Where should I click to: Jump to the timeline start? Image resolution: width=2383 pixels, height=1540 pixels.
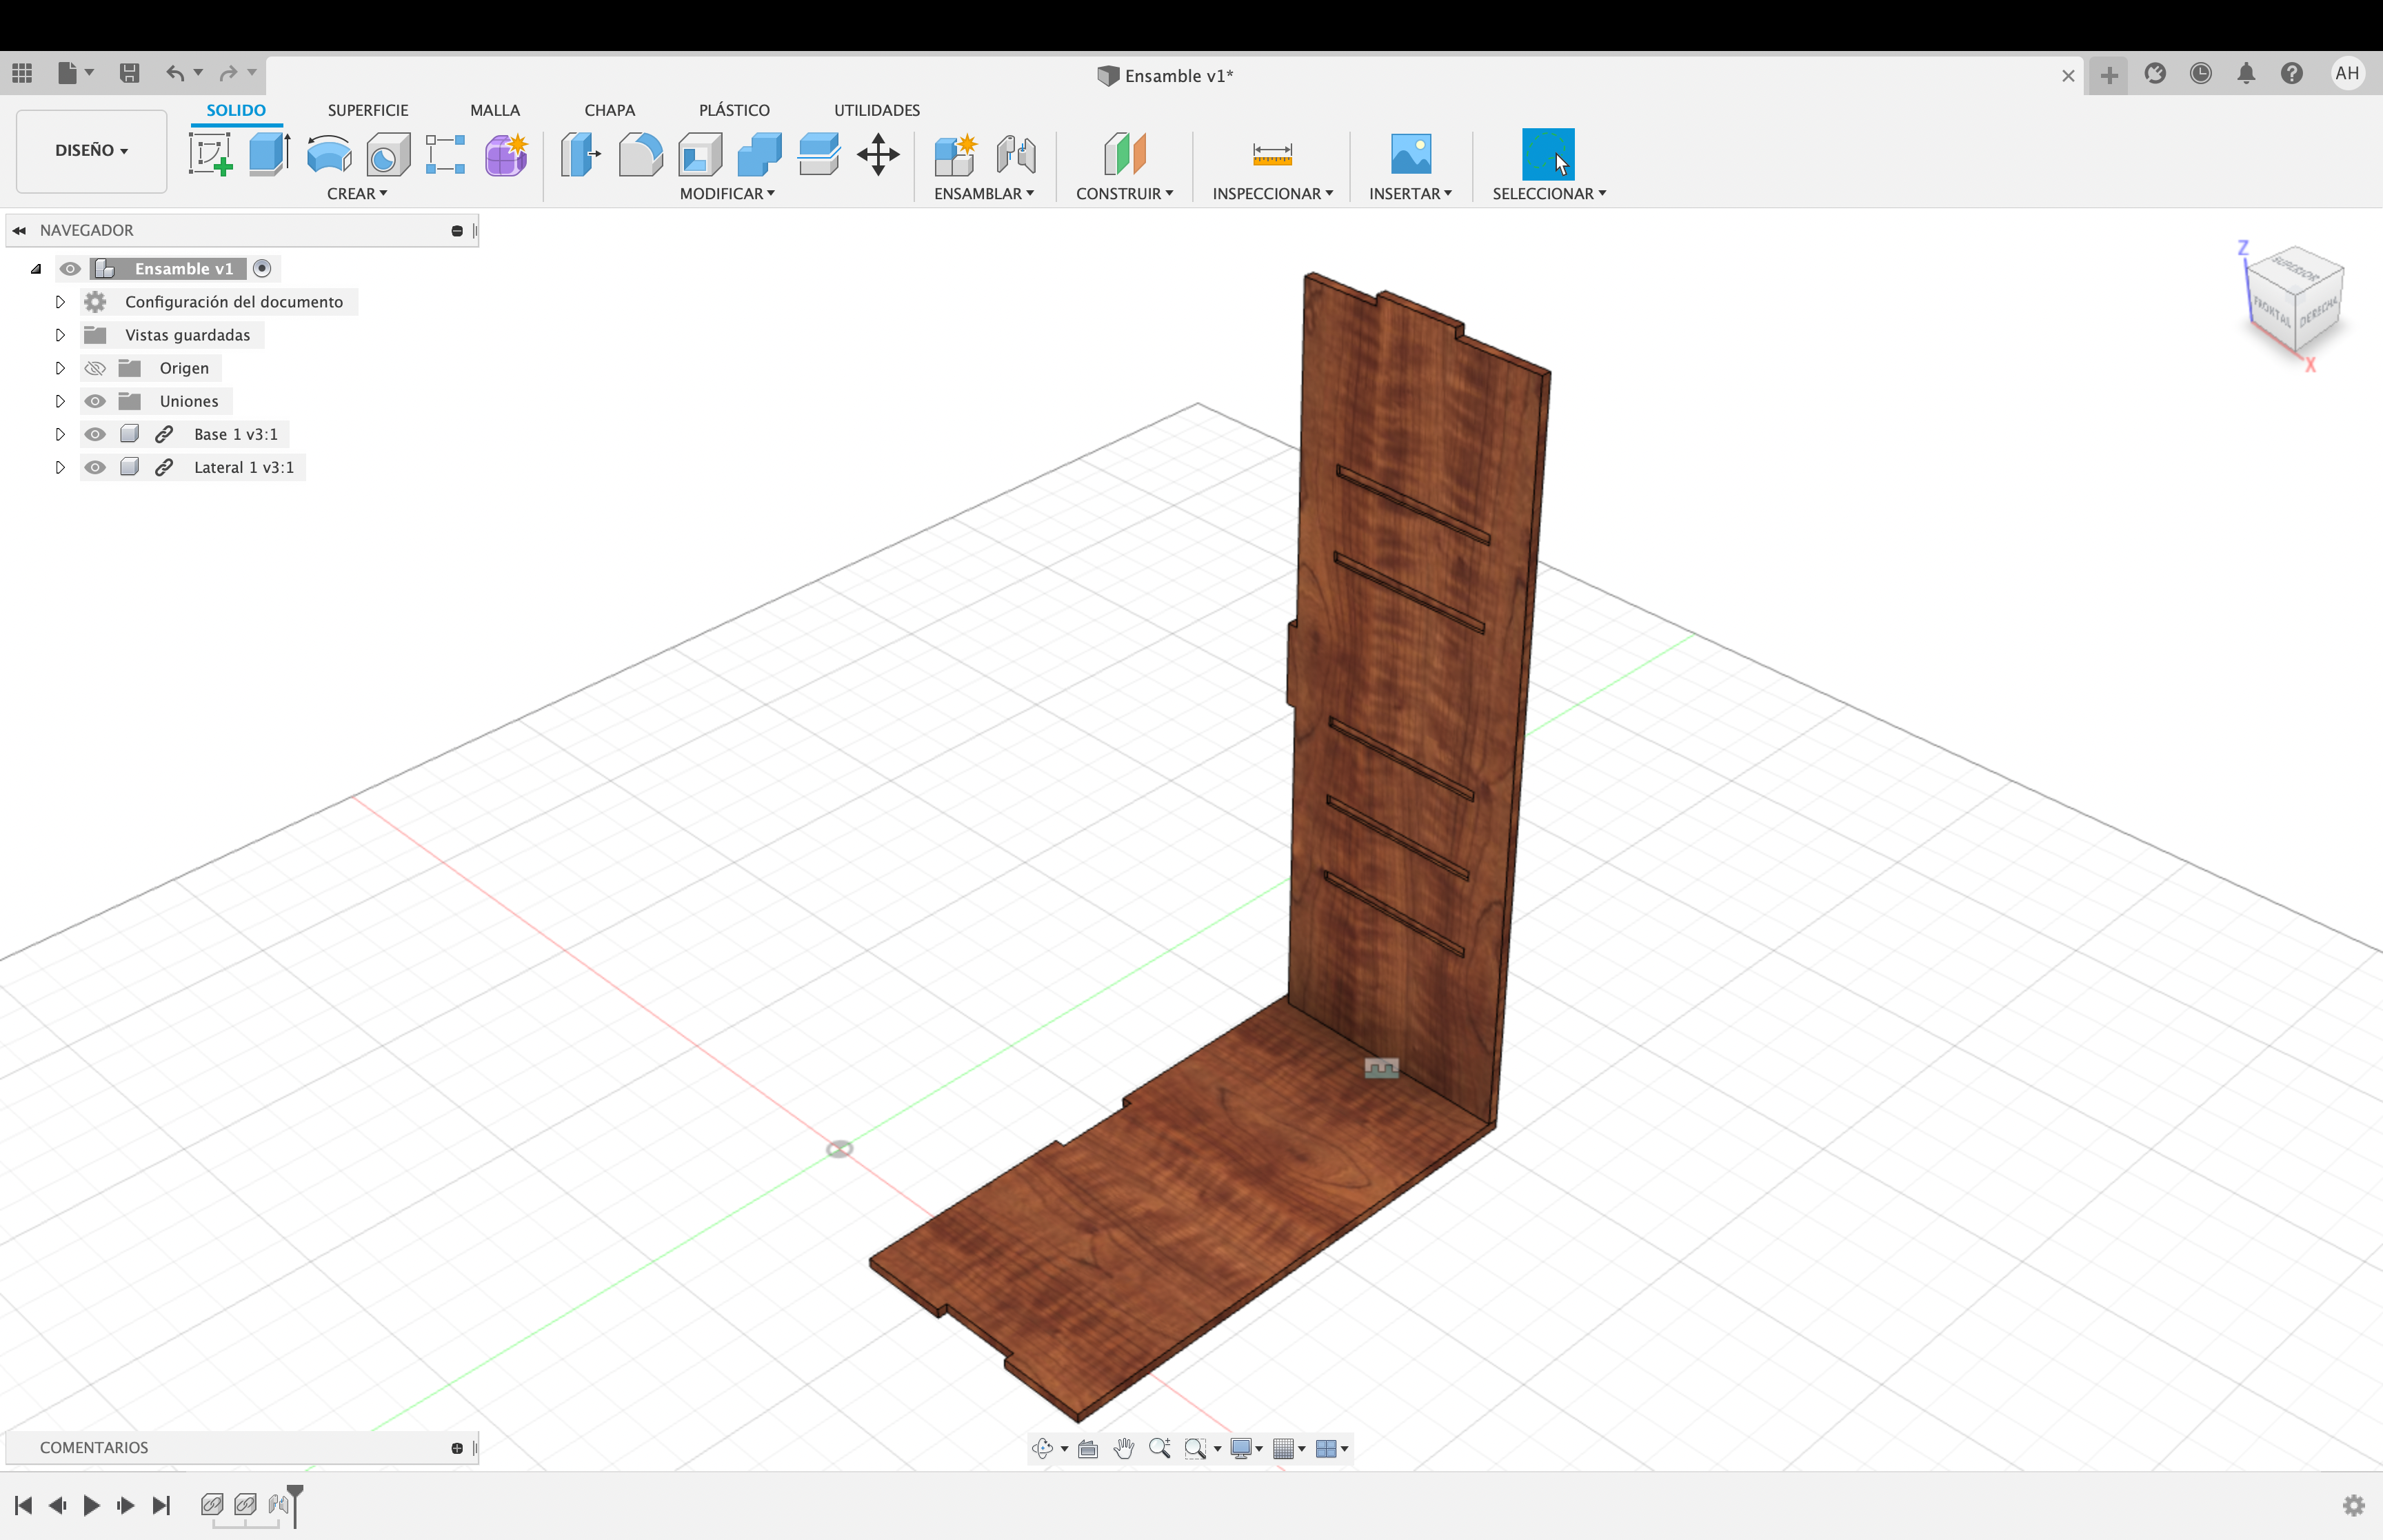tap(23, 1505)
